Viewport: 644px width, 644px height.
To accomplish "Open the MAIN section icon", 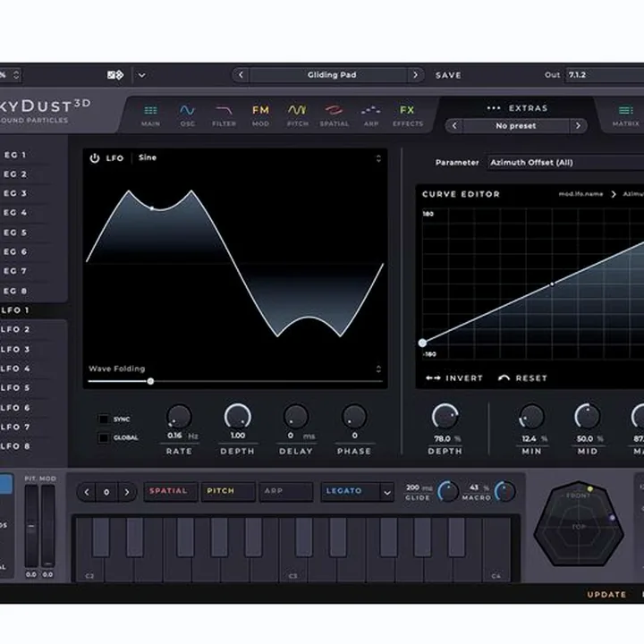I will click(x=150, y=111).
